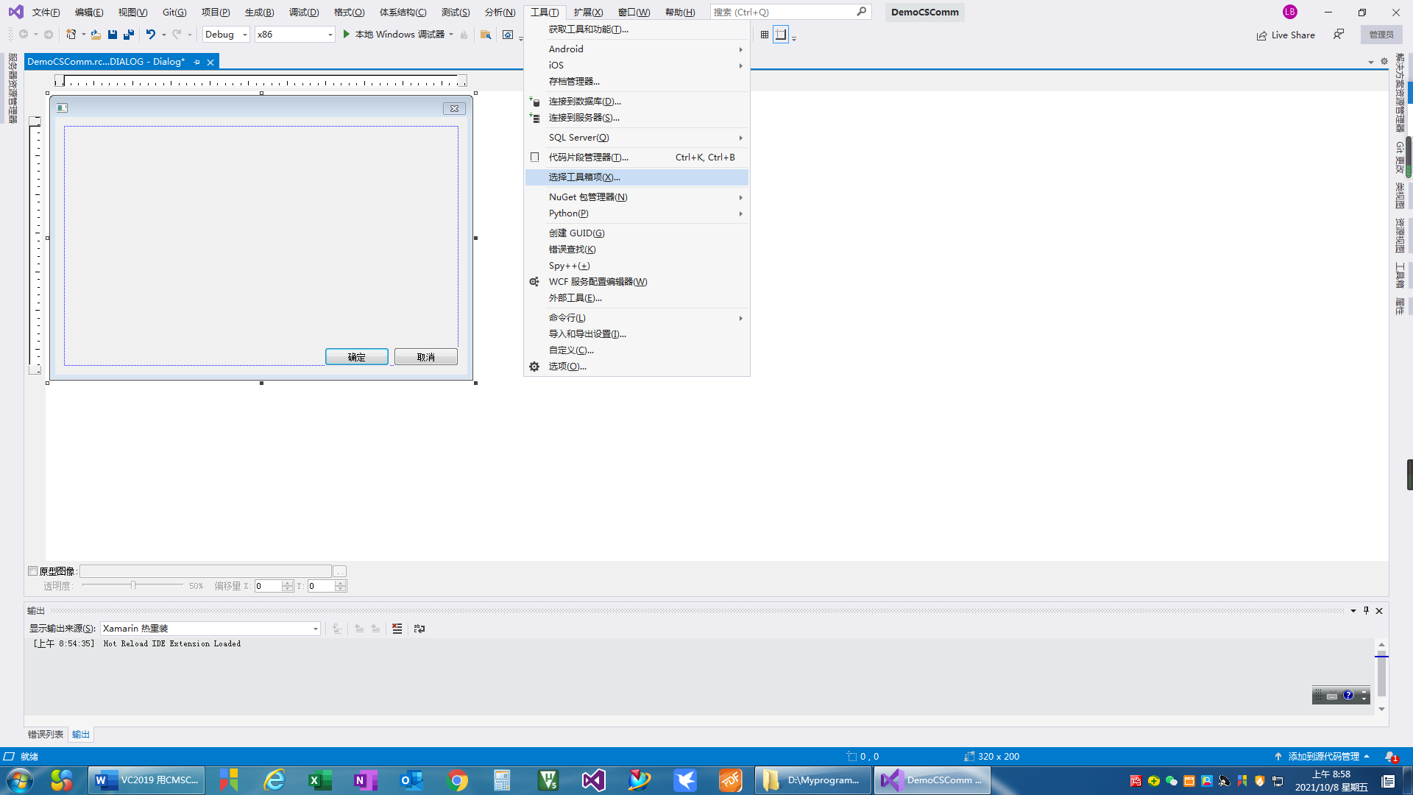Open the Xamarin 热重装 output source dropdown
Image resolution: width=1413 pixels, height=795 pixels.
pos(316,629)
